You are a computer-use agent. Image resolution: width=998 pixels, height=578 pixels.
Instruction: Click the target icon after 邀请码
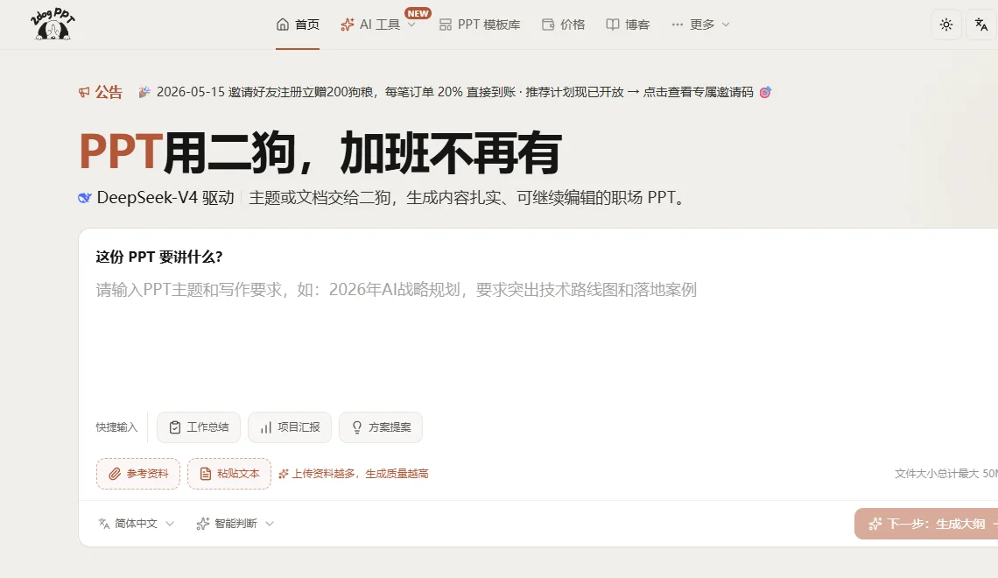coord(765,92)
